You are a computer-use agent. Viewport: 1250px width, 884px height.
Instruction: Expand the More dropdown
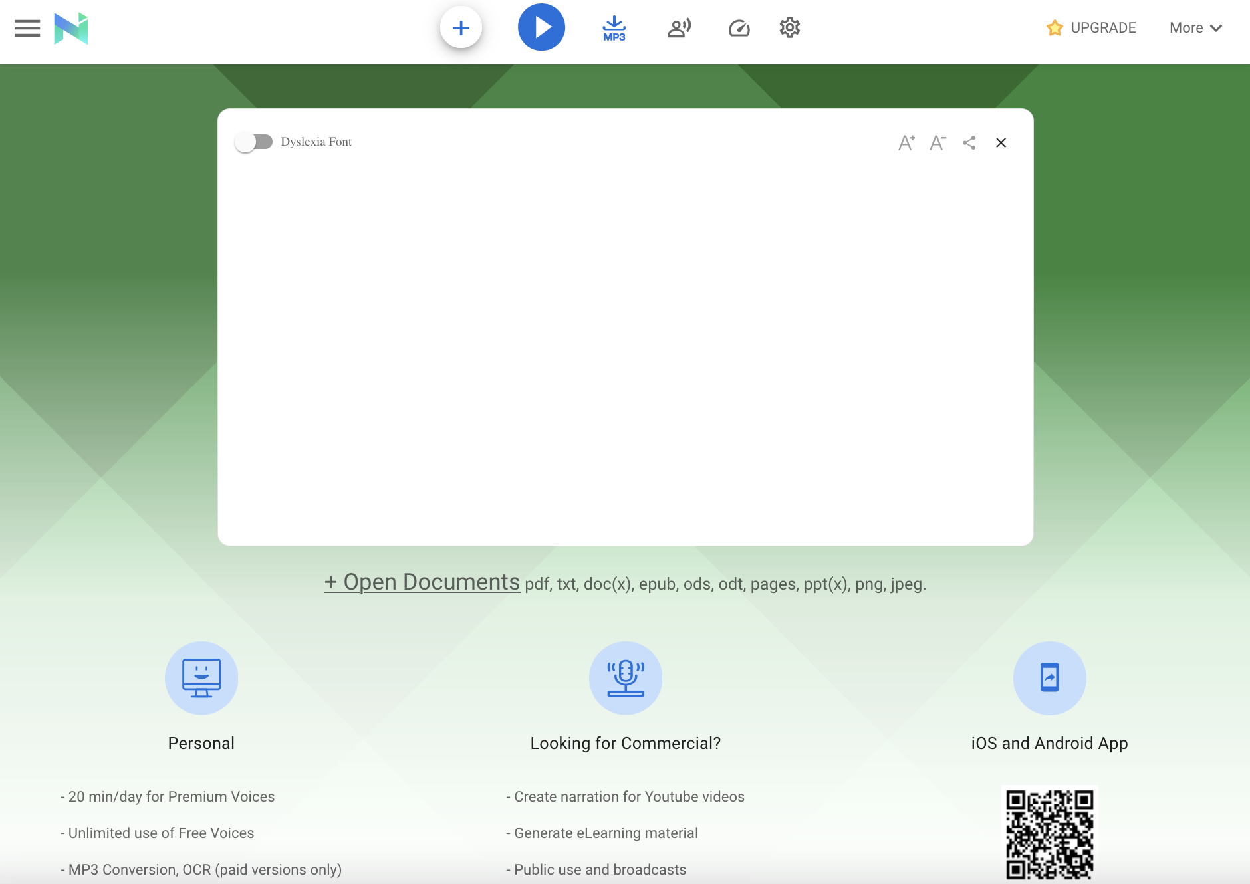1195,28
